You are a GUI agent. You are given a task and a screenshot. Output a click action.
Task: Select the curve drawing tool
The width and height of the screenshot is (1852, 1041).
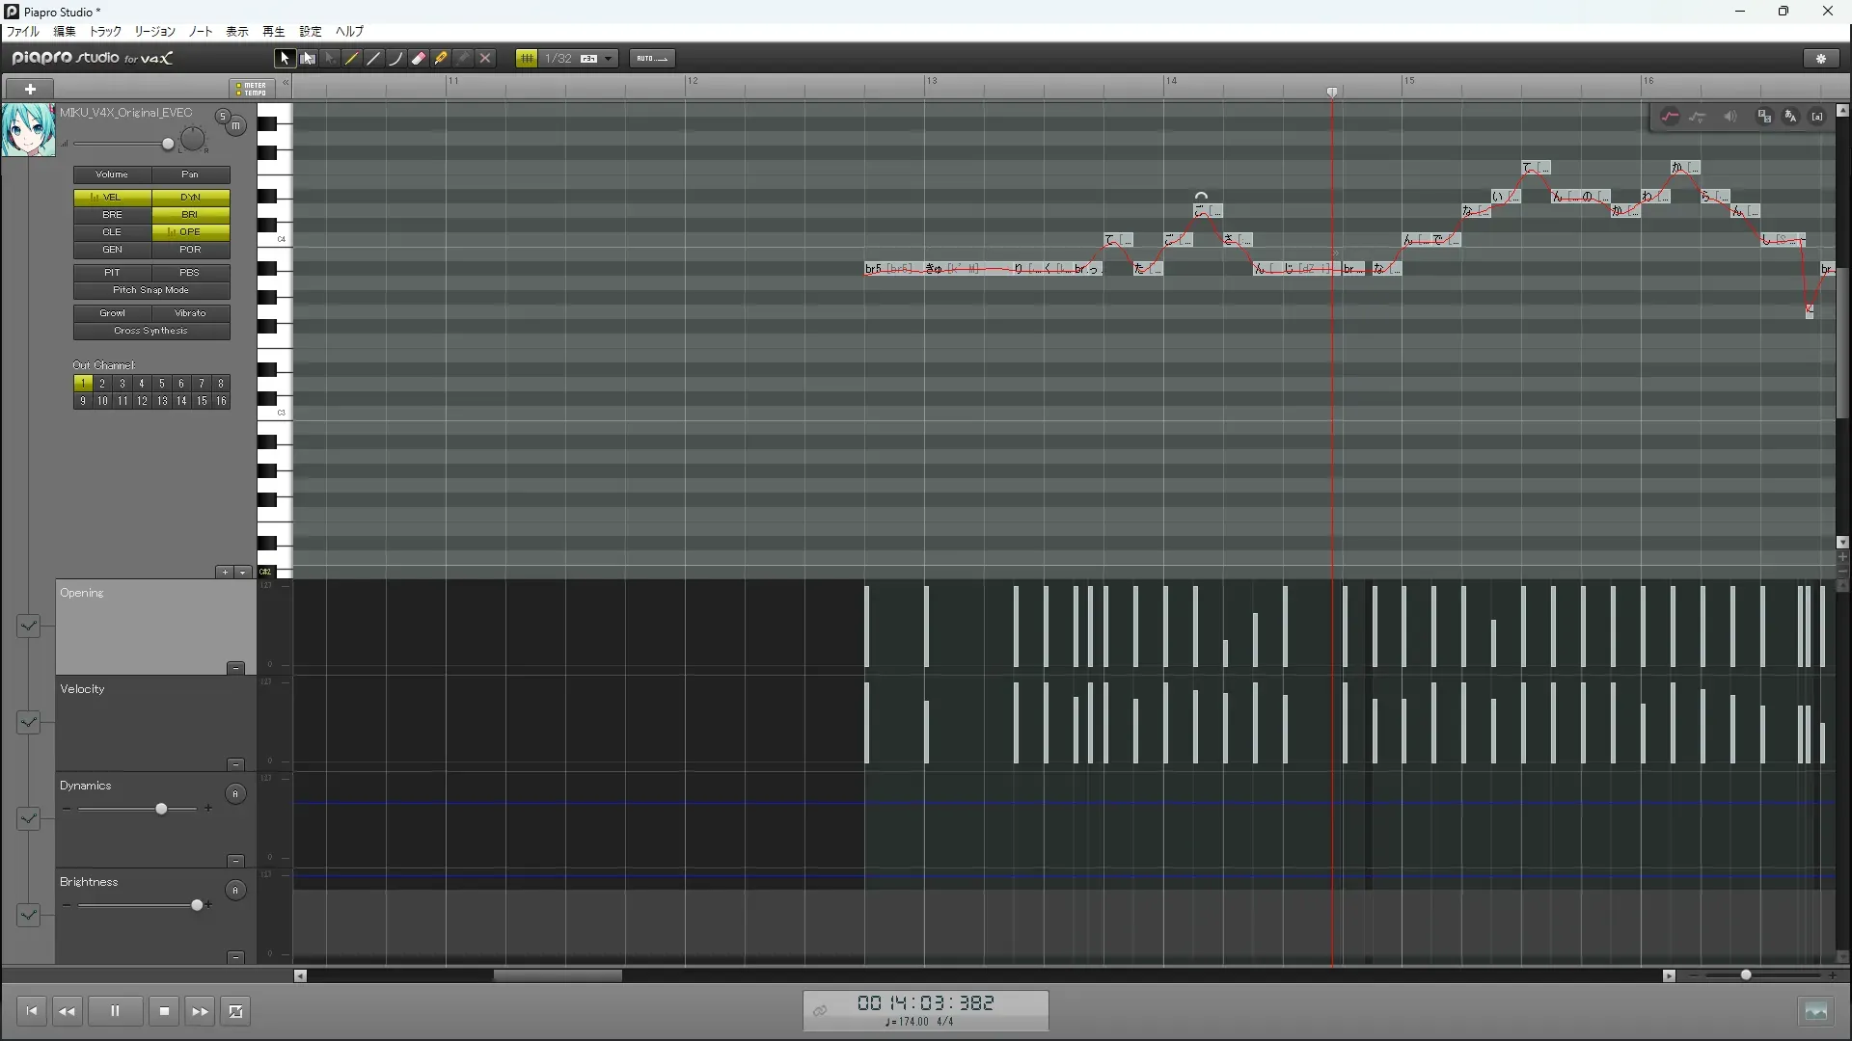click(395, 59)
